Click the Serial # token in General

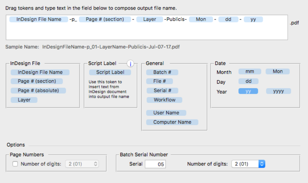tap(162, 90)
